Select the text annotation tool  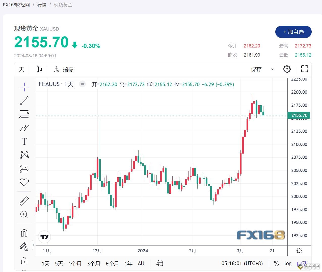24,141
